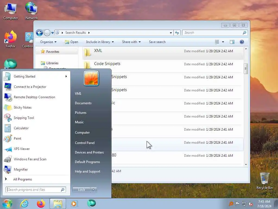The height and width of the screenshot is (209, 278).
Task: Select Libraries in navigation pane
Action: coord(52,63)
